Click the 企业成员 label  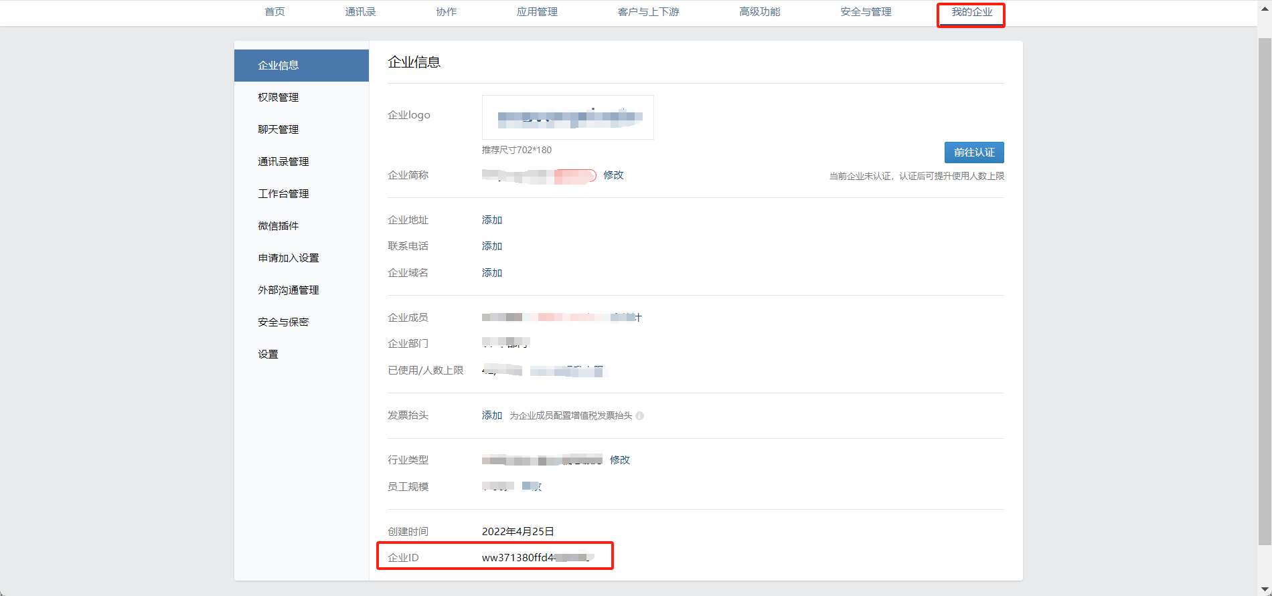pos(408,318)
